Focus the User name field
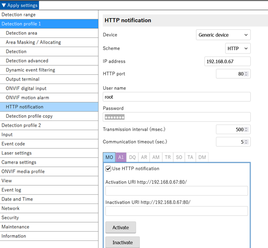268x248 pixels. point(176,97)
